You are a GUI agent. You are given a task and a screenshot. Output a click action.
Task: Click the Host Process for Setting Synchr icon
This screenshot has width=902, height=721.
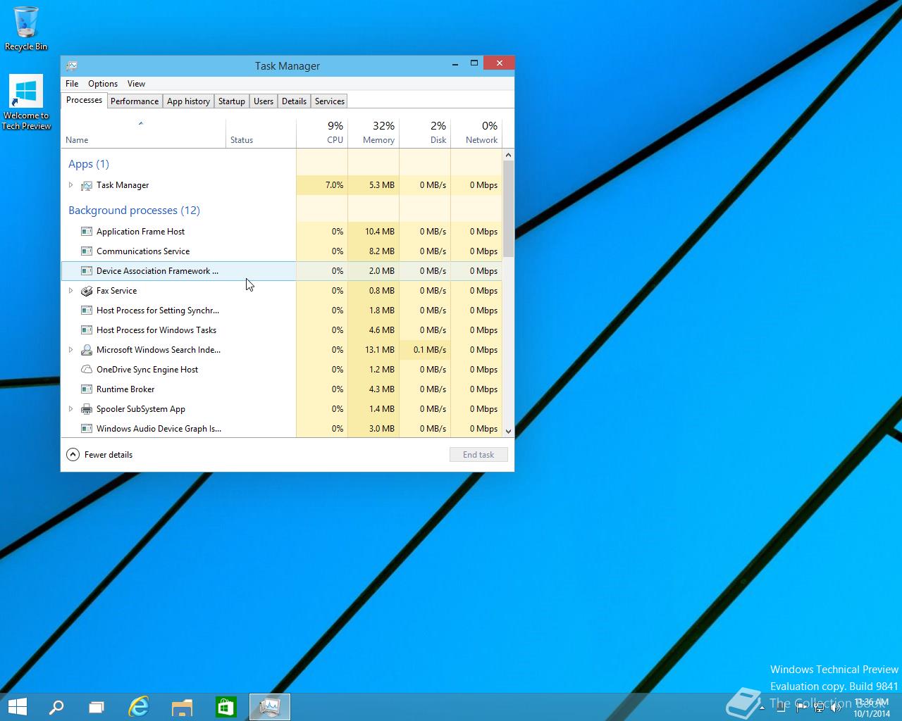point(87,311)
